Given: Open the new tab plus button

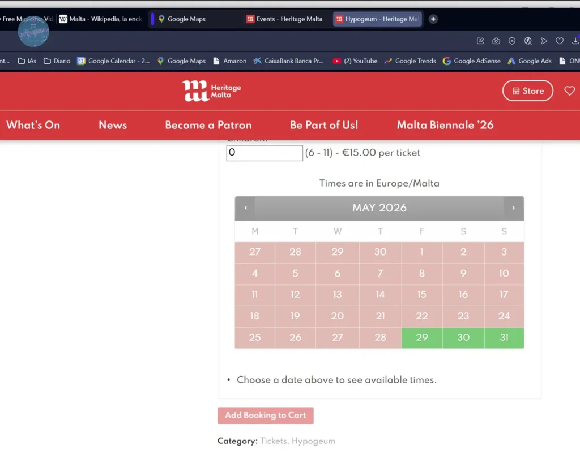Looking at the screenshot, I should click(x=433, y=19).
